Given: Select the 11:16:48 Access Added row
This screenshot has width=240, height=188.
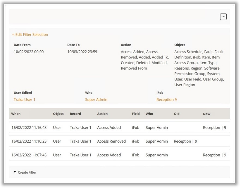Looking at the screenshot, I should (119, 127).
